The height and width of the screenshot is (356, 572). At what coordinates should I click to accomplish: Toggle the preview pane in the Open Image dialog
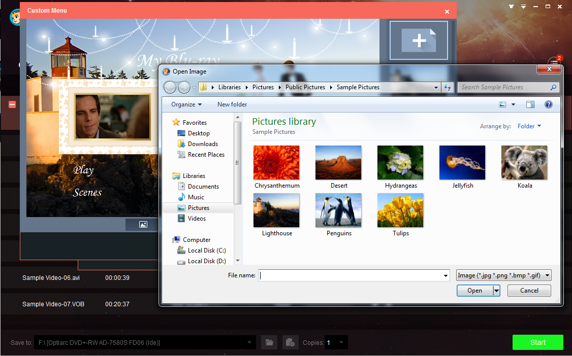(x=530, y=104)
